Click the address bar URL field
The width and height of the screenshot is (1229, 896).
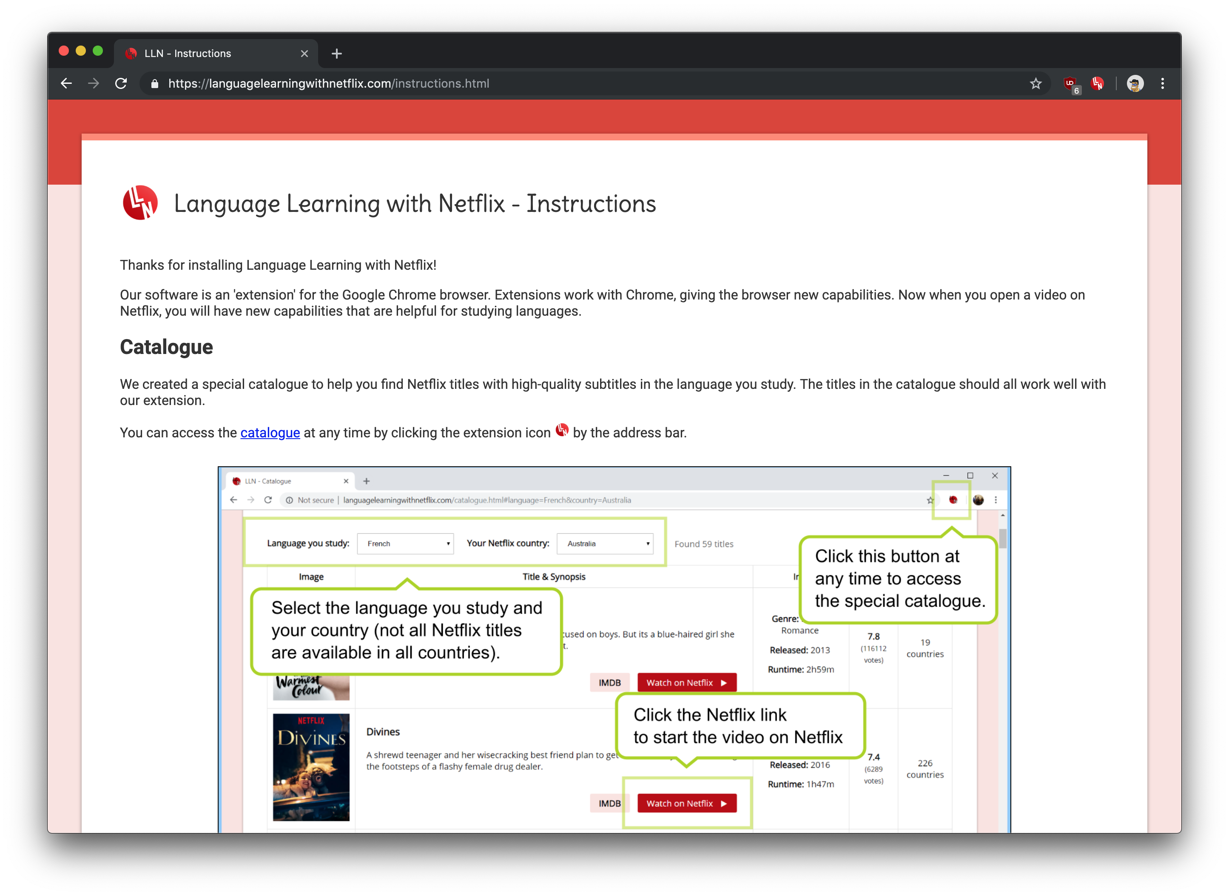[542, 83]
